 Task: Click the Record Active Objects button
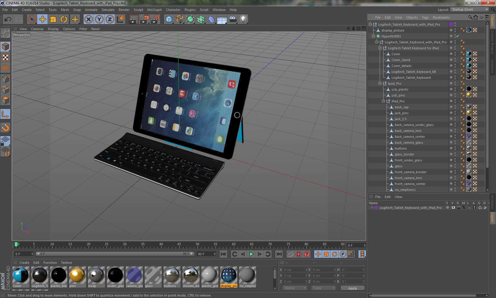[290, 254]
